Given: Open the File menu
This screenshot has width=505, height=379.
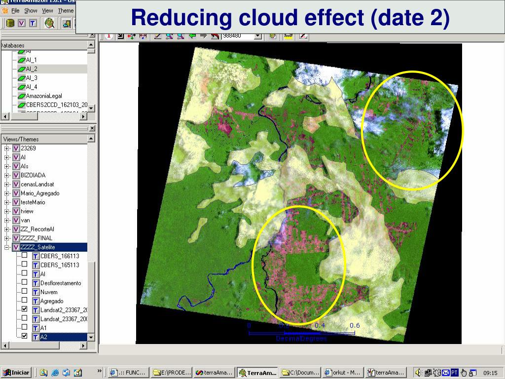Looking at the screenshot, I should point(15,11).
